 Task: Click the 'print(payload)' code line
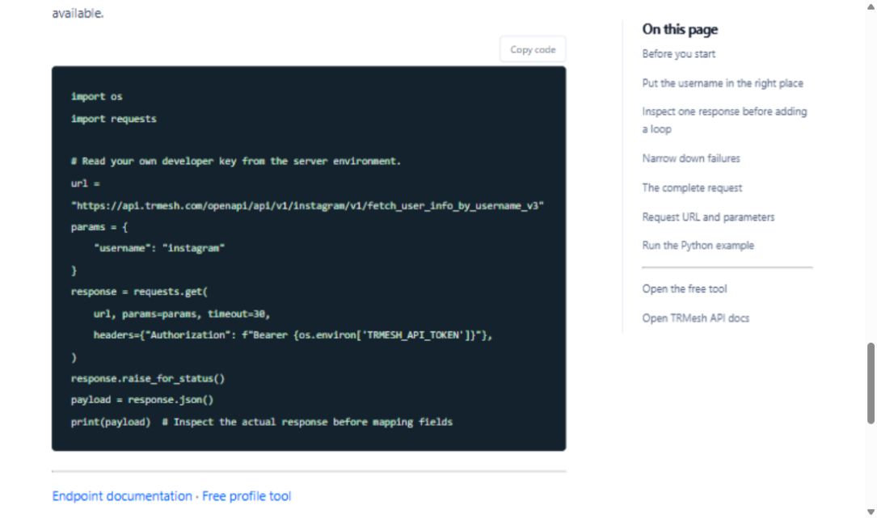click(261, 423)
